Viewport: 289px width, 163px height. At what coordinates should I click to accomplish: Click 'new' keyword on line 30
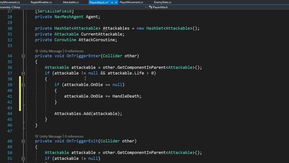(x=140, y=28)
